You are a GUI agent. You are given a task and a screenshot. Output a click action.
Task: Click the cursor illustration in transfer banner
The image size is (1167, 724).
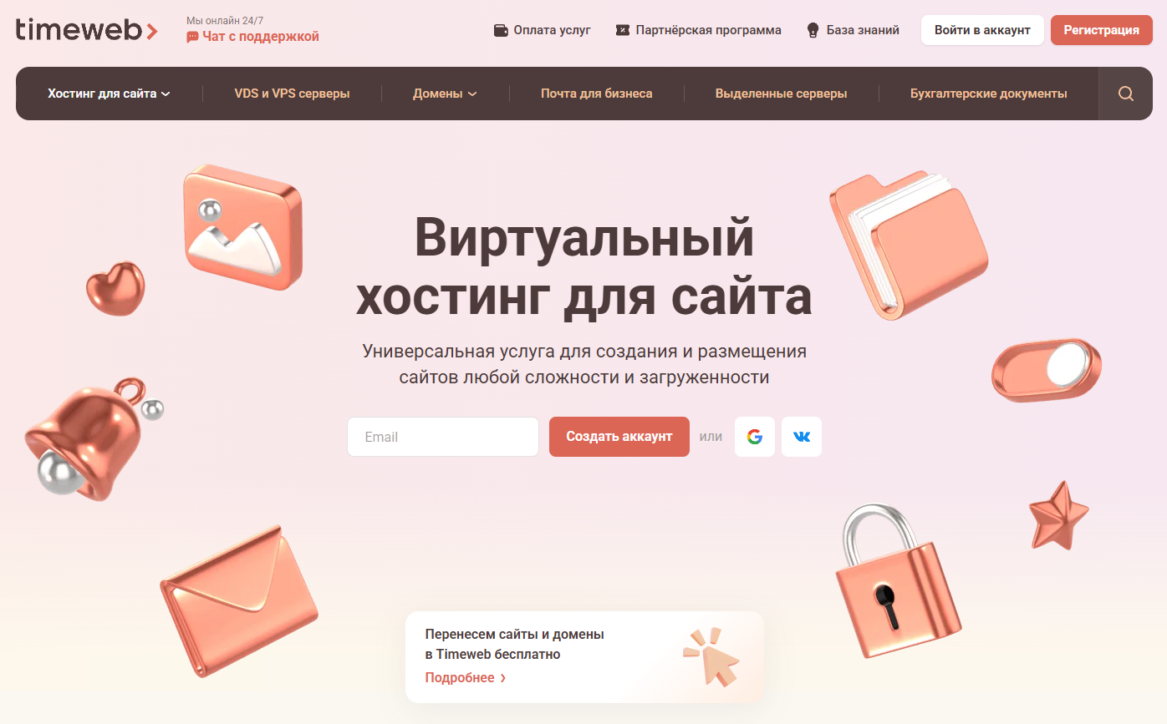click(x=711, y=657)
